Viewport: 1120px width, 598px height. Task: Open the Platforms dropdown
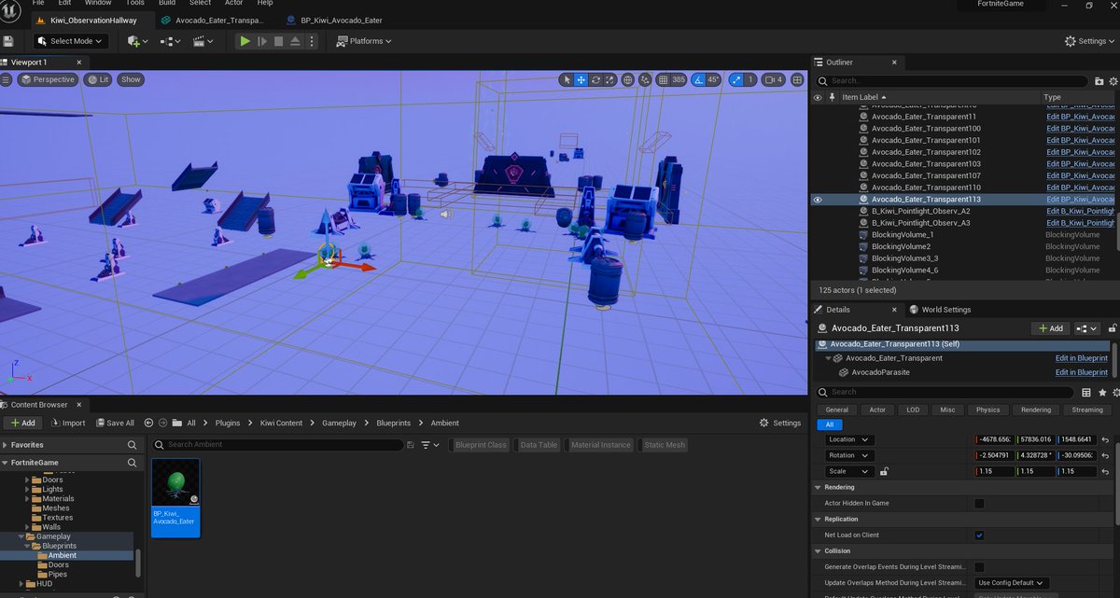(x=364, y=41)
